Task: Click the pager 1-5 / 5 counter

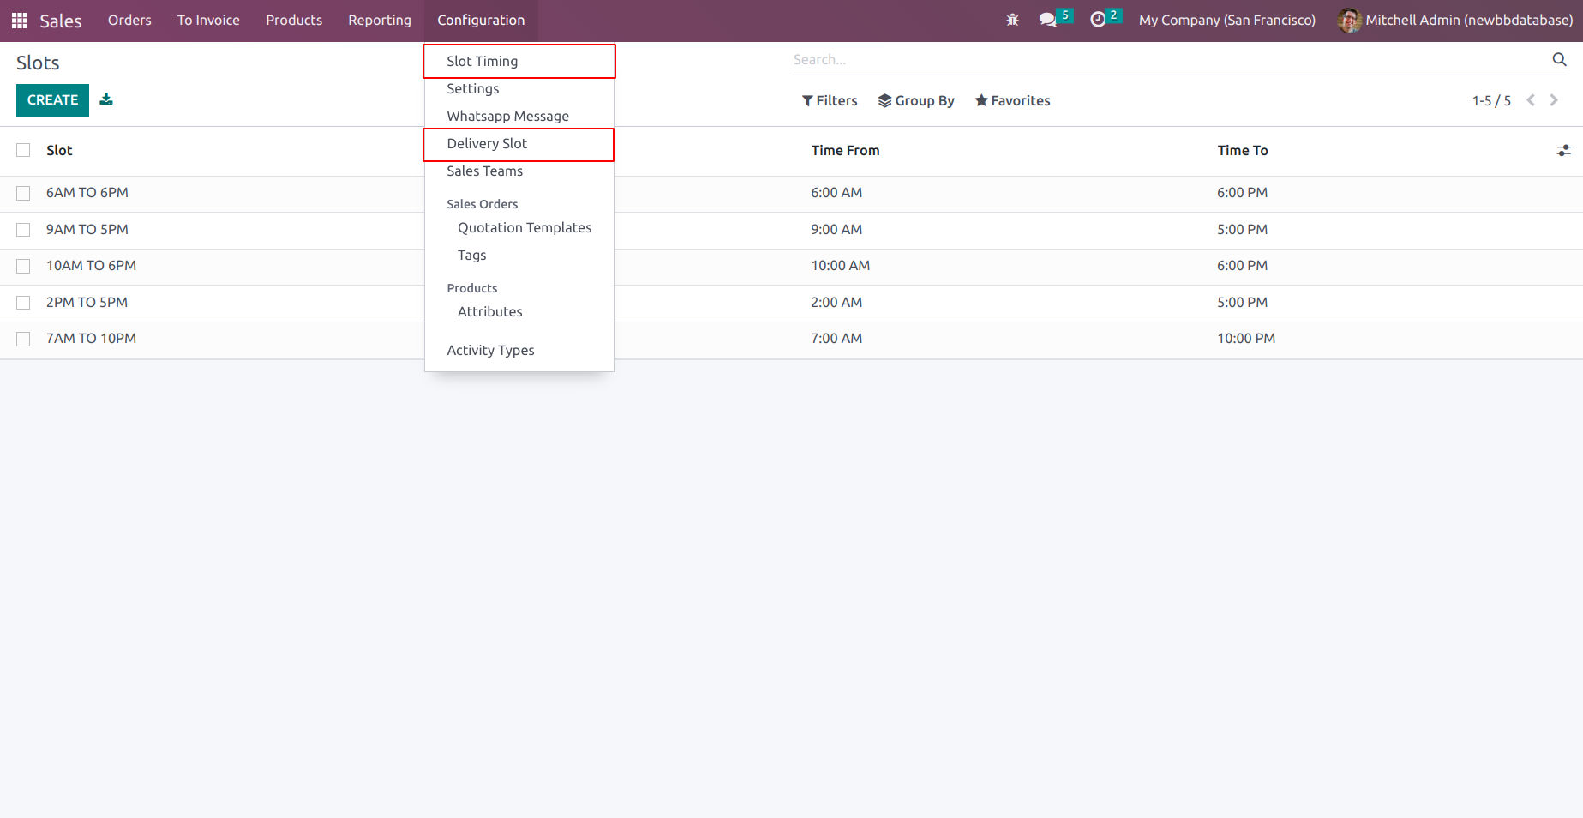Action: pyautogui.click(x=1491, y=100)
